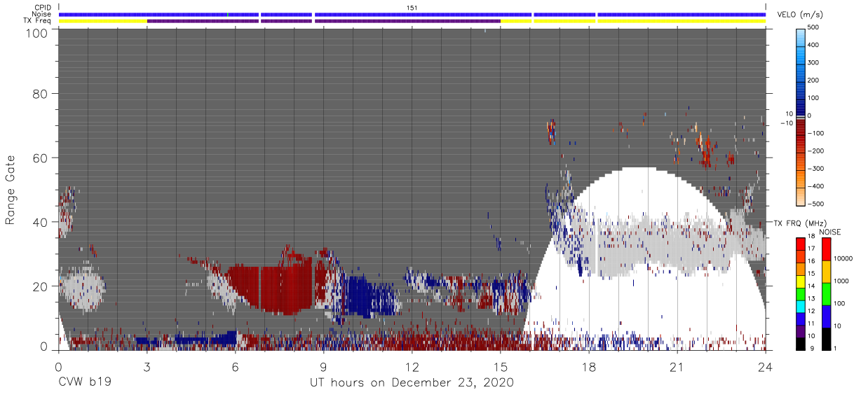This screenshot has height=397, width=861.
Task: Click the green mark in the Noise bar
Action: tap(227, 14)
